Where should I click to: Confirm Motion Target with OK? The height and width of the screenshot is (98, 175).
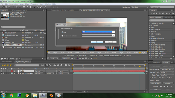[x=97, y=42]
